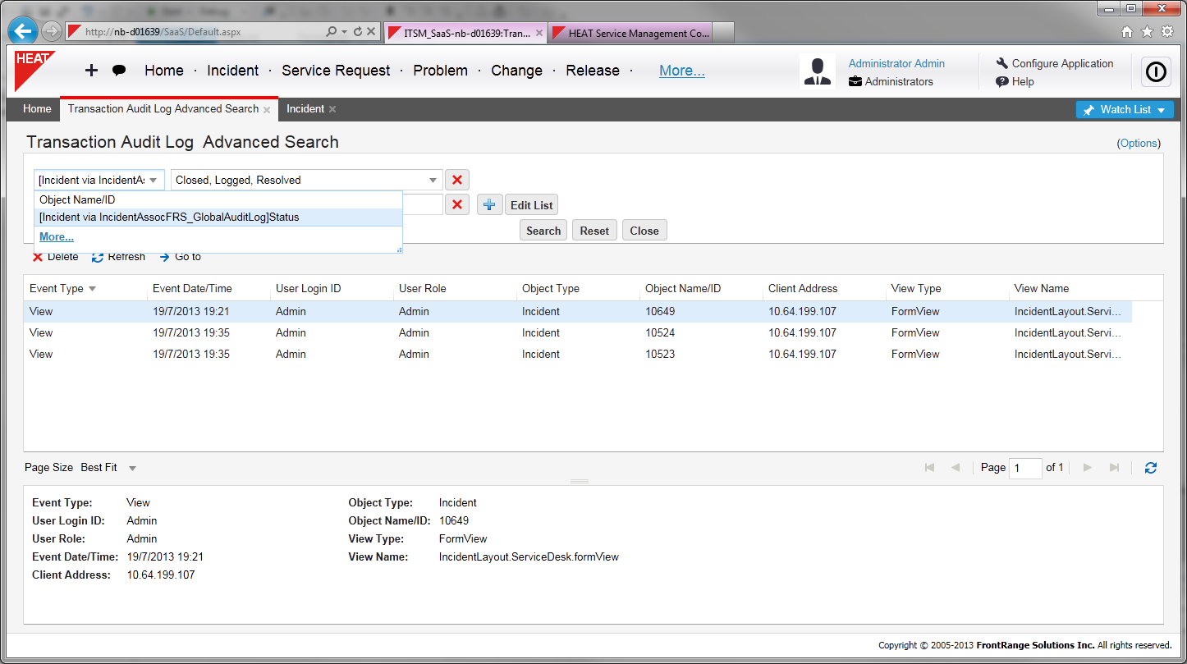Viewport: 1187px width, 664px height.
Task: Select Object Name/ID from the dropdown list
Action: pos(77,199)
